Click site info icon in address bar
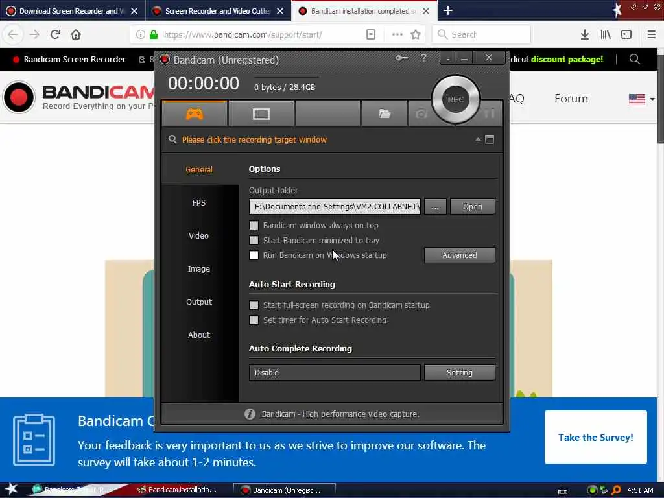This screenshot has width=664, height=498. pos(140,34)
